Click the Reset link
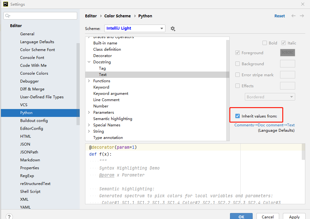 tap(279, 16)
